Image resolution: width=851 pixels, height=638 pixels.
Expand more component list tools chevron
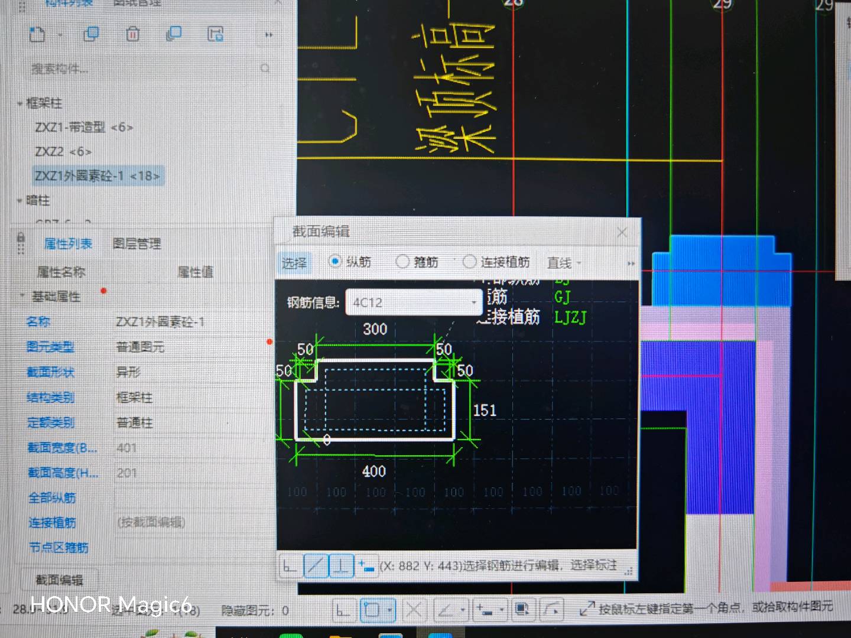pos(269,35)
